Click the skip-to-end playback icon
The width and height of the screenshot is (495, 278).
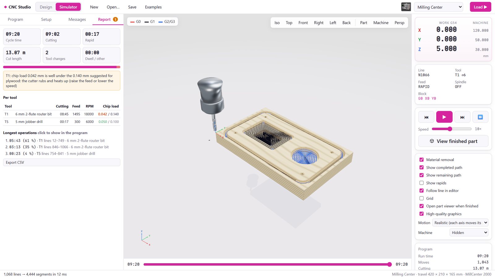point(462,117)
